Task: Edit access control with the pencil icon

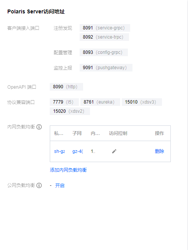Action: (114, 151)
